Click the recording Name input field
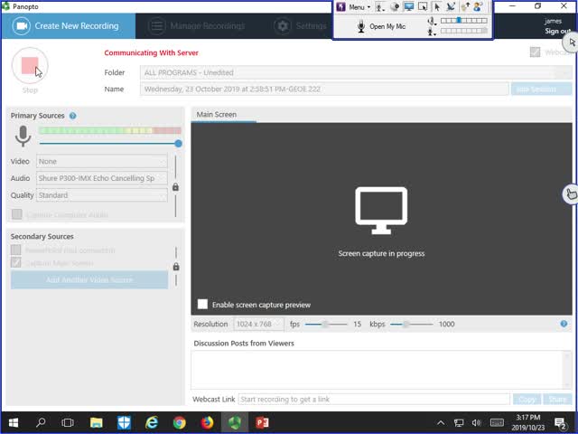Viewport: 578px width, 434px height. click(x=324, y=89)
